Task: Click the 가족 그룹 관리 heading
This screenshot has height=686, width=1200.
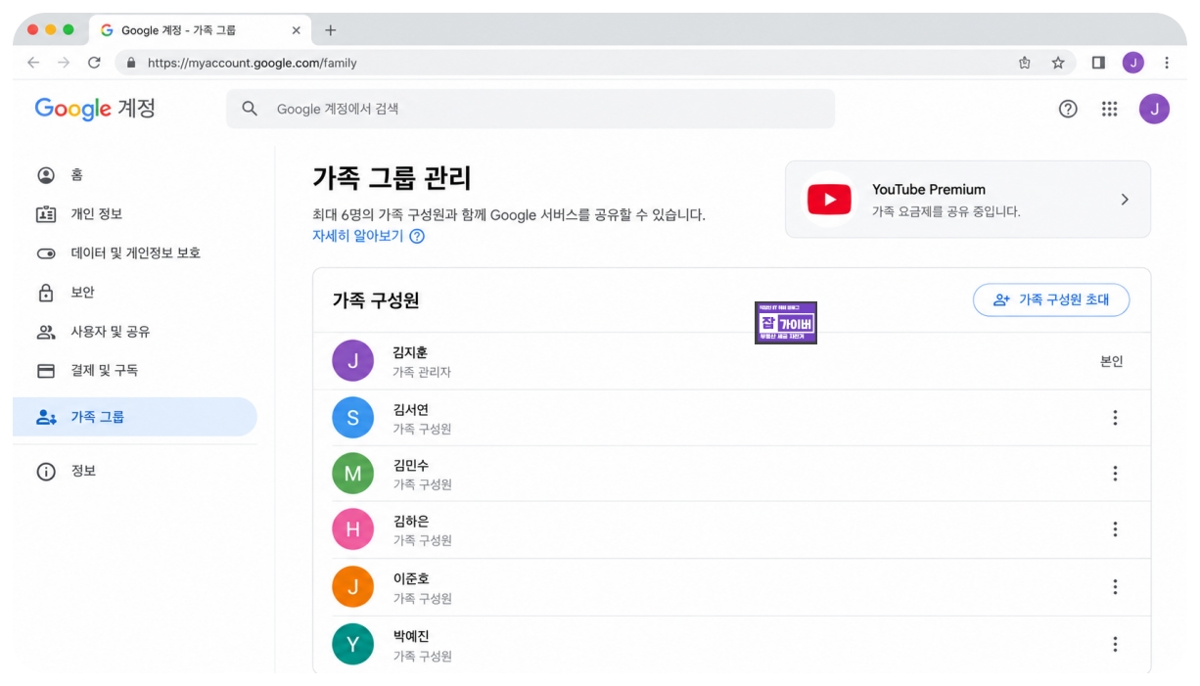Action: coord(392,178)
